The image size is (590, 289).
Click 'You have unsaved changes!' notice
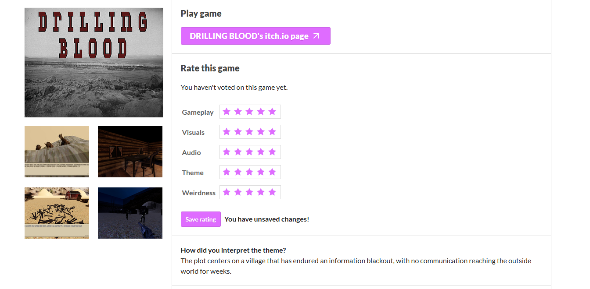(x=267, y=219)
